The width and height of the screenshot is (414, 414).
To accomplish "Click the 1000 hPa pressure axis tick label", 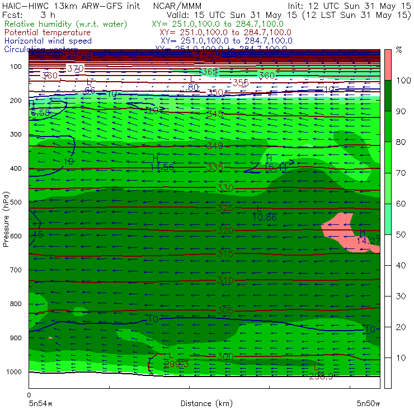I will [13, 371].
